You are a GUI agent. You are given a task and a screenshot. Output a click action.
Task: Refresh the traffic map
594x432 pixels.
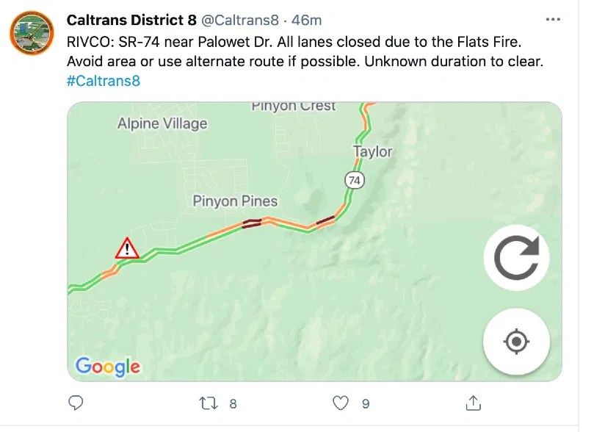(515, 257)
